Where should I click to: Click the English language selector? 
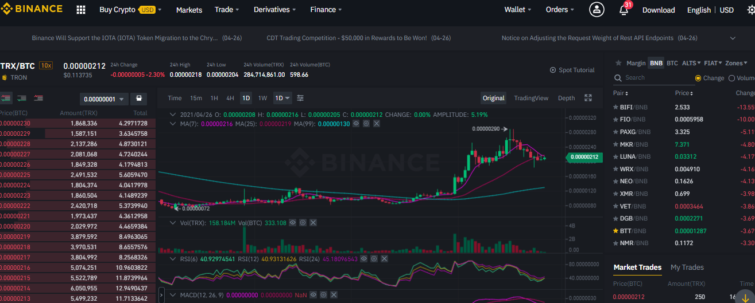click(x=699, y=10)
